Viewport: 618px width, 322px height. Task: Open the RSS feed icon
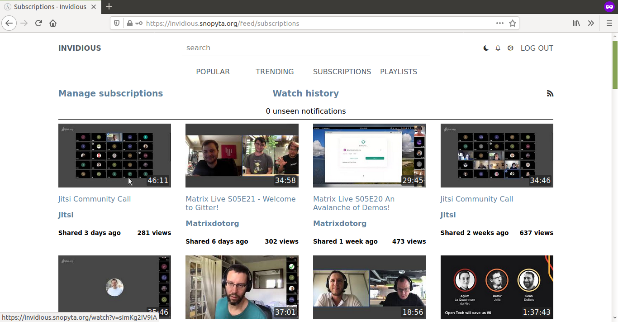tap(550, 94)
